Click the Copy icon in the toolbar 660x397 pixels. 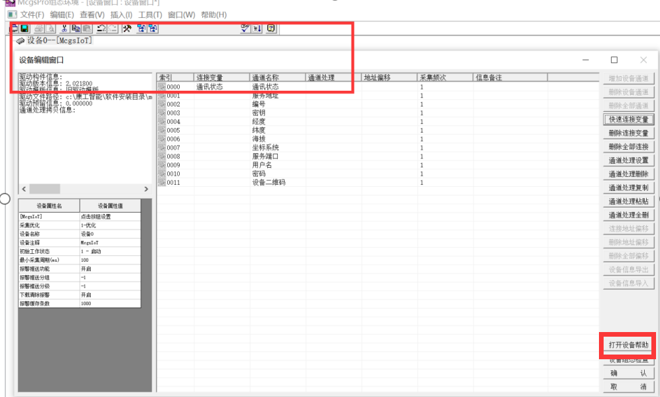coord(76,28)
